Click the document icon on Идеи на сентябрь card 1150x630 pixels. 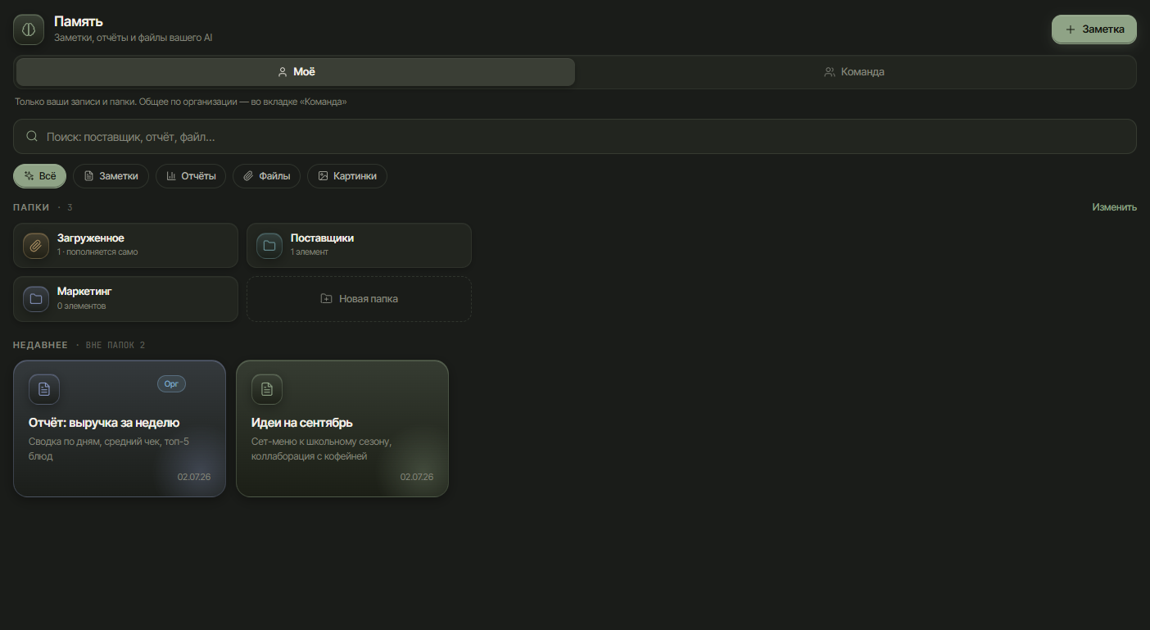(267, 389)
